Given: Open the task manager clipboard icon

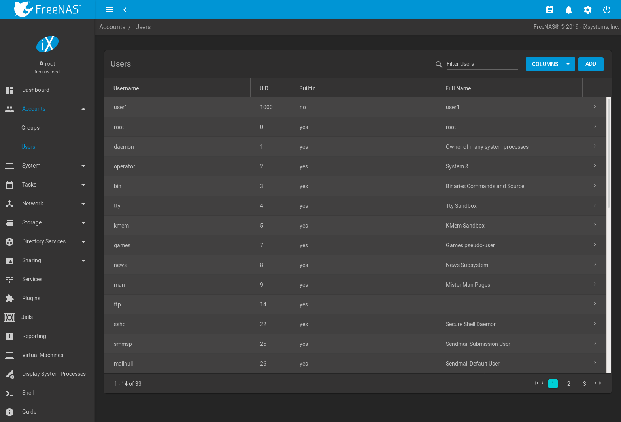Looking at the screenshot, I should [549, 10].
